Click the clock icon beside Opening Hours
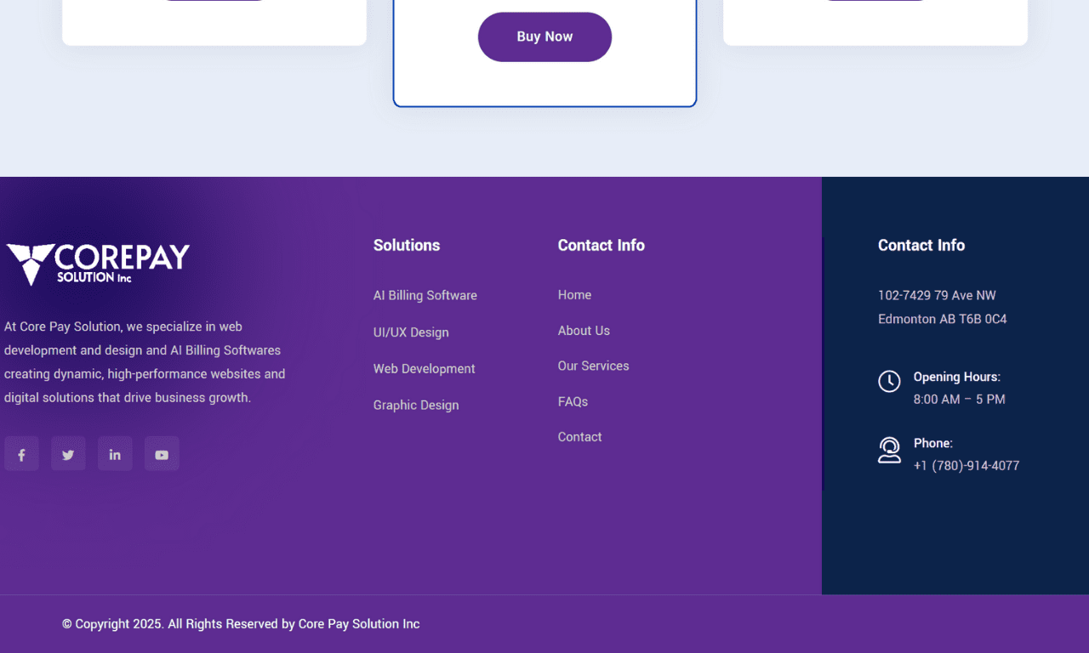 pos(889,381)
